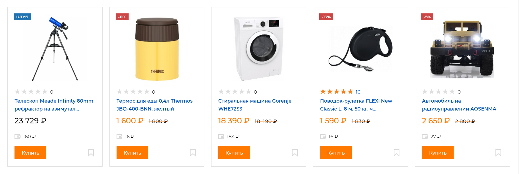Bookmark the FLEXI leash product

click(396, 153)
